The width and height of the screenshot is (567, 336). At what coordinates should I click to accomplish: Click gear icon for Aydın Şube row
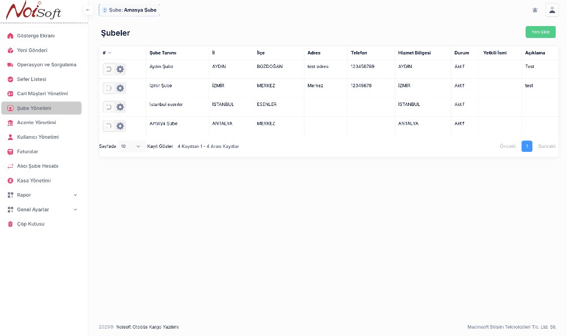(x=120, y=69)
